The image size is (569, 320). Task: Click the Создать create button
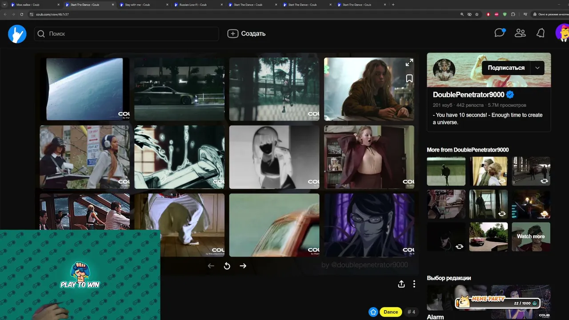(x=247, y=34)
